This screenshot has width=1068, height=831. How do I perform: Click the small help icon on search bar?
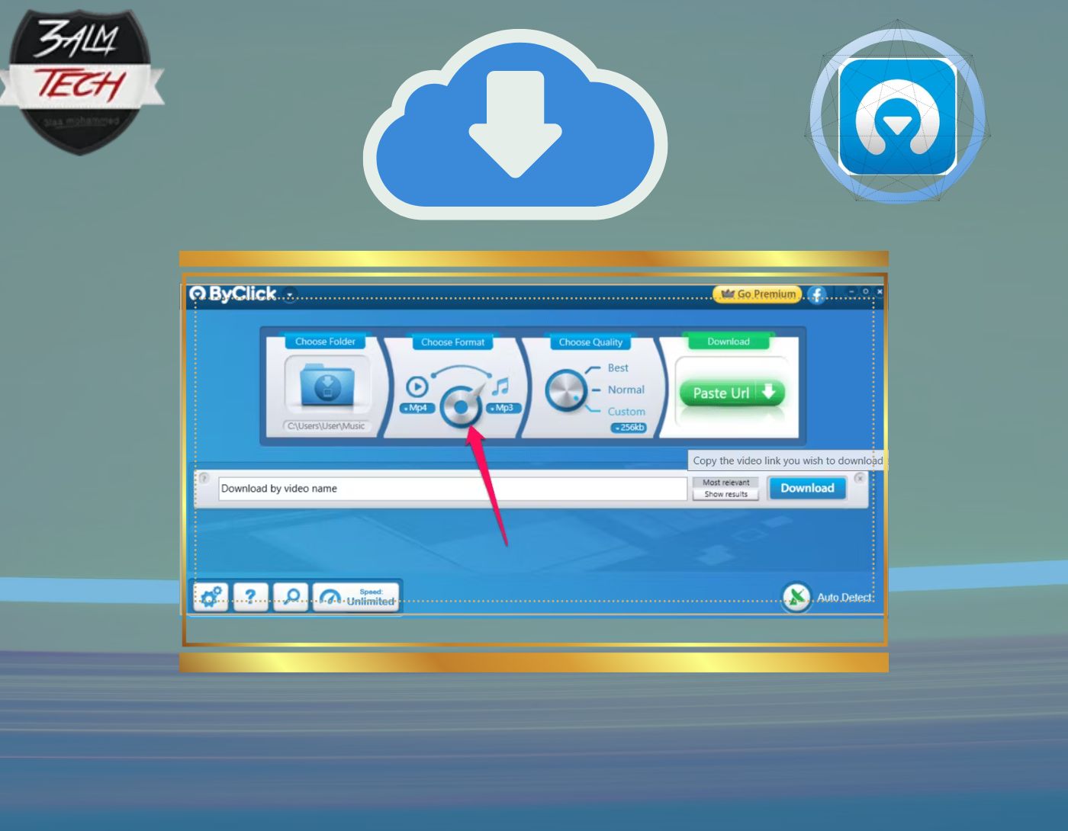coord(204,478)
